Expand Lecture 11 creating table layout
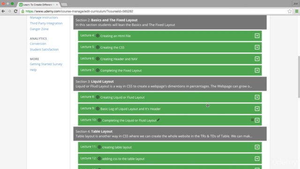The height and width of the screenshot is (169, 300). coord(257,147)
